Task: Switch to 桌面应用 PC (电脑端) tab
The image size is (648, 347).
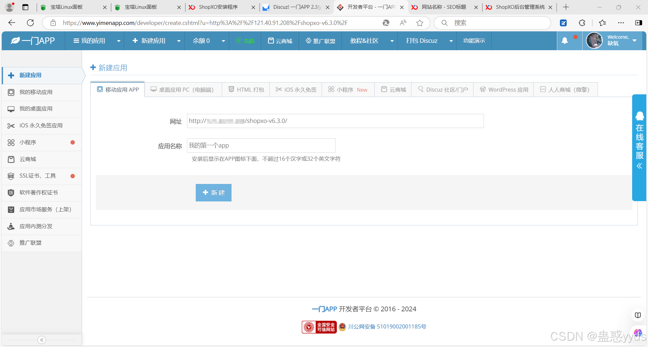Action: pos(183,90)
